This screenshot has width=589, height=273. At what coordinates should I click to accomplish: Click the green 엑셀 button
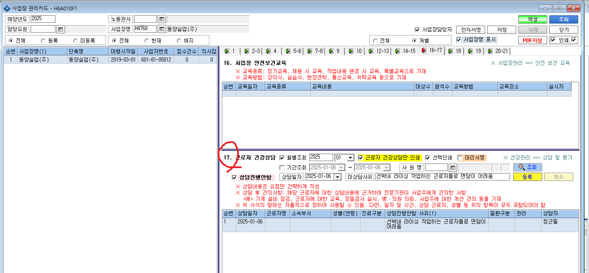click(532, 19)
